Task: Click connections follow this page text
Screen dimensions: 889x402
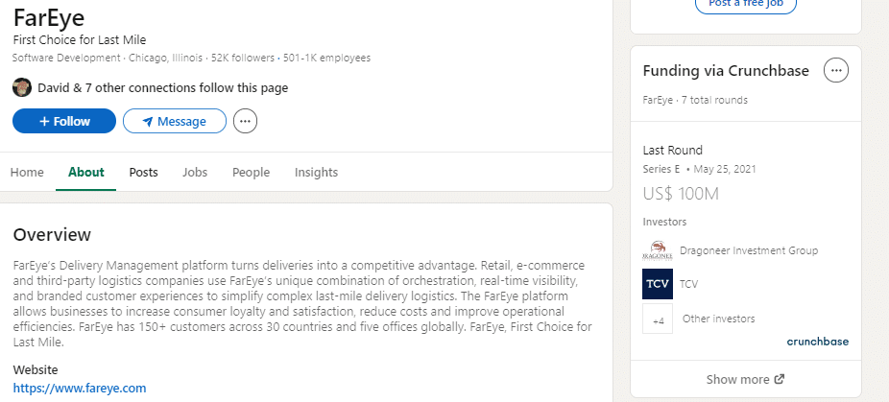Action: (x=163, y=88)
